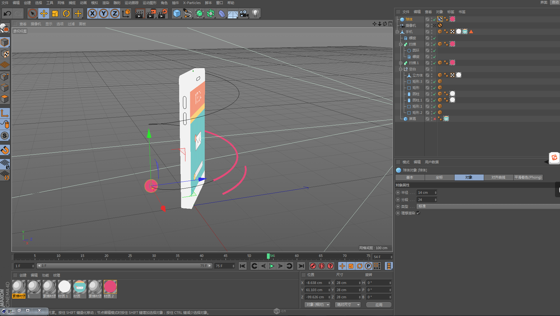Collapse the 手机 object tree
The height and width of the screenshot is (316, 560).
(x=397, y=32)
